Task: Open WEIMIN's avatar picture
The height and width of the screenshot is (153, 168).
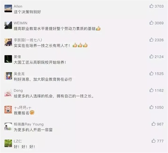Action: point(8,25)
